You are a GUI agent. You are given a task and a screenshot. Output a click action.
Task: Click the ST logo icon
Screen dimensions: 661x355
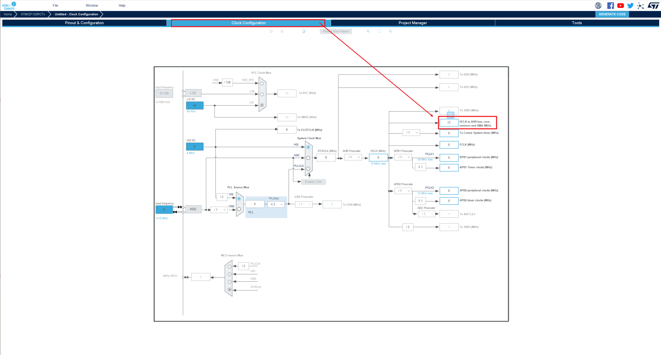coord(653,6)
